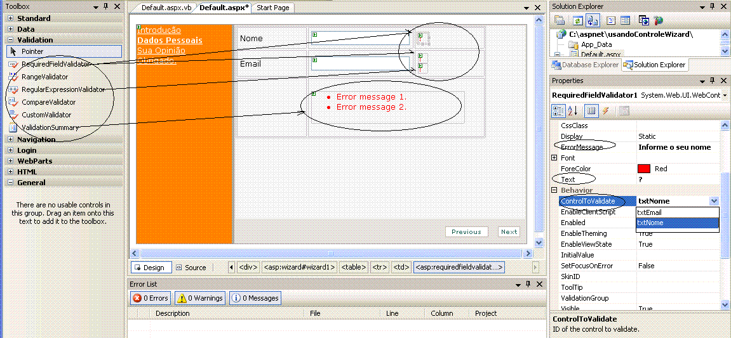This screenshot has width=731, height=338.
Task: Open Solution Explorer window position arrow
Action: coord(702,6)
